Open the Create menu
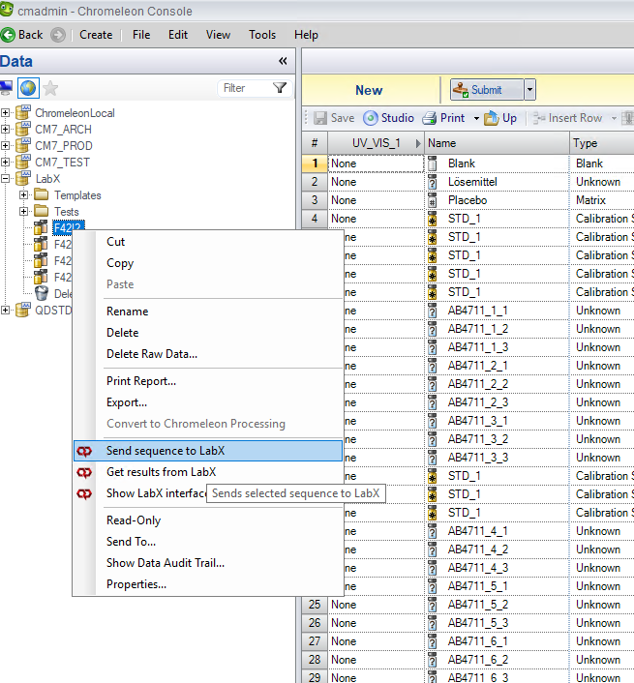The height and width of the screenshot is (683, 634). click(x=96, y=35)
